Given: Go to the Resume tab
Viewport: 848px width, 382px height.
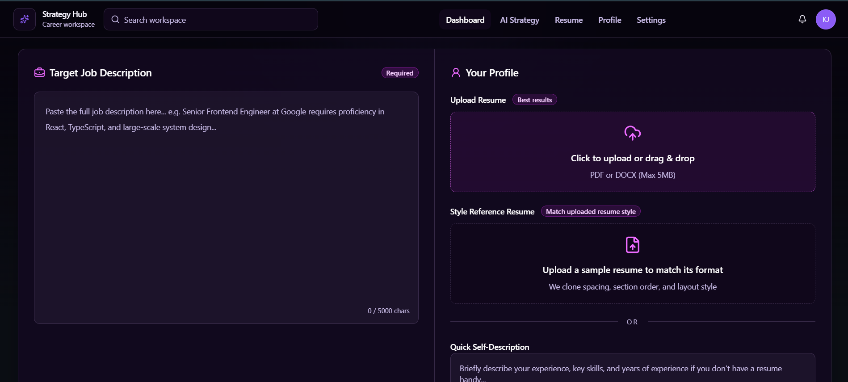Looking at the screenshot, I should click(569, 20).
